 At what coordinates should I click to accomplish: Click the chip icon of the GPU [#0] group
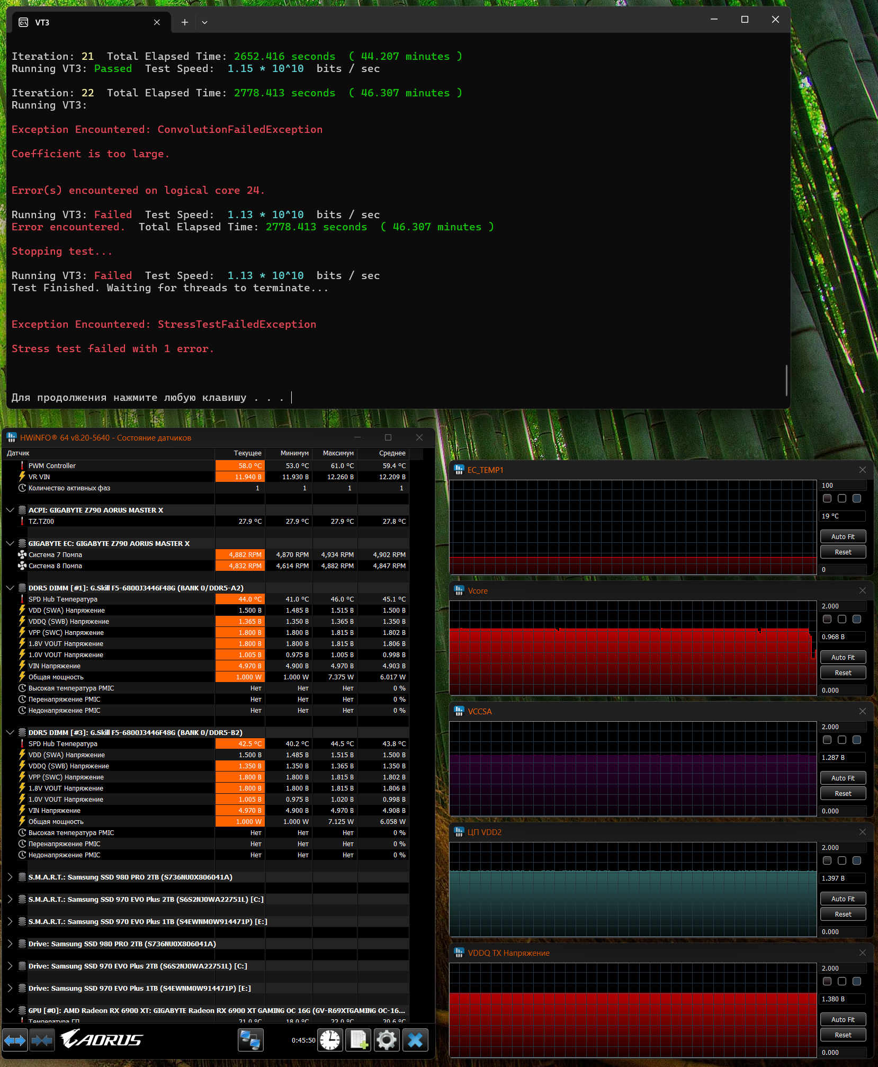coord(22,1011)
